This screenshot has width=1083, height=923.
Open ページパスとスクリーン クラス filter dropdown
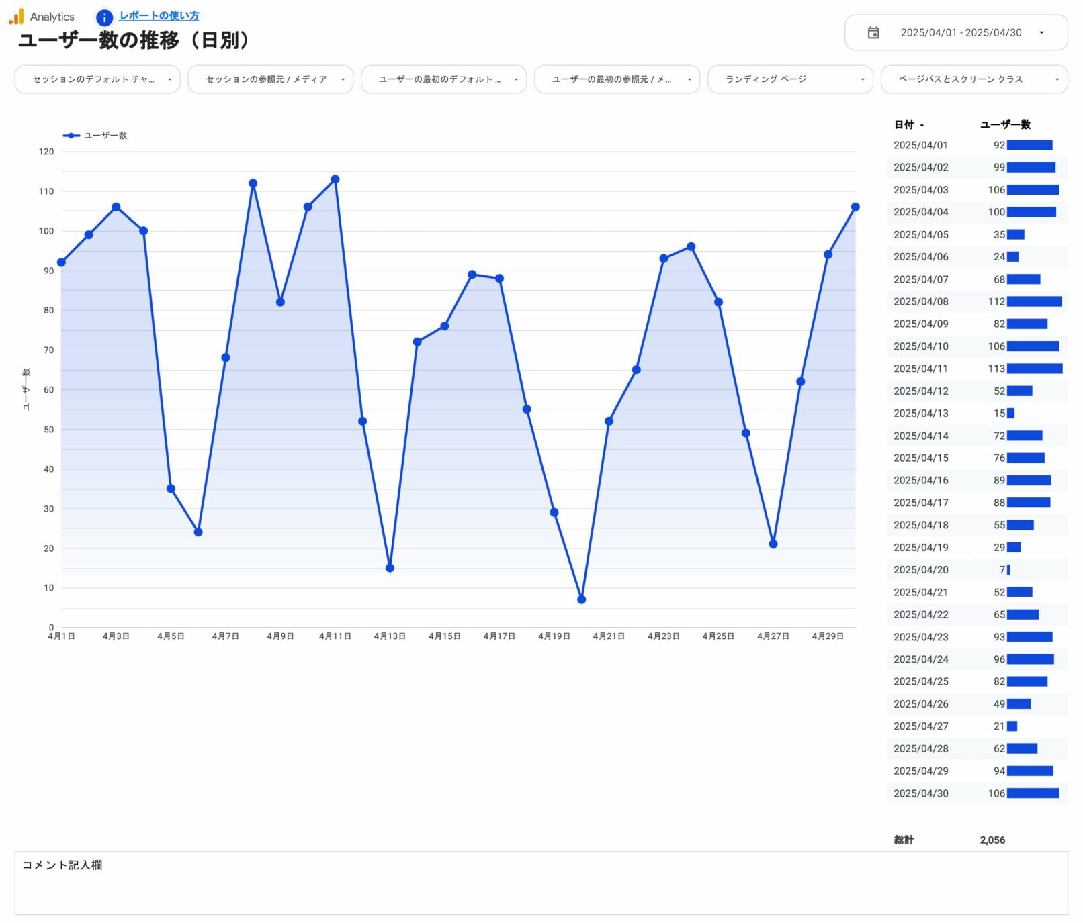973,79
